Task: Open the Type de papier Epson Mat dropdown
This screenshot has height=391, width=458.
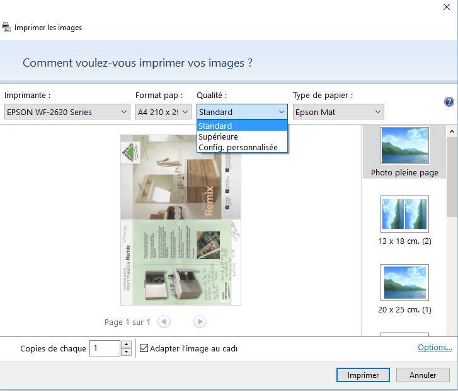Action: click(338, 112)
